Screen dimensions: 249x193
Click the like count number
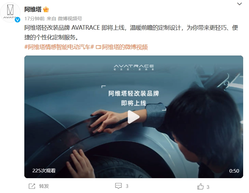(x=208, y=187)
